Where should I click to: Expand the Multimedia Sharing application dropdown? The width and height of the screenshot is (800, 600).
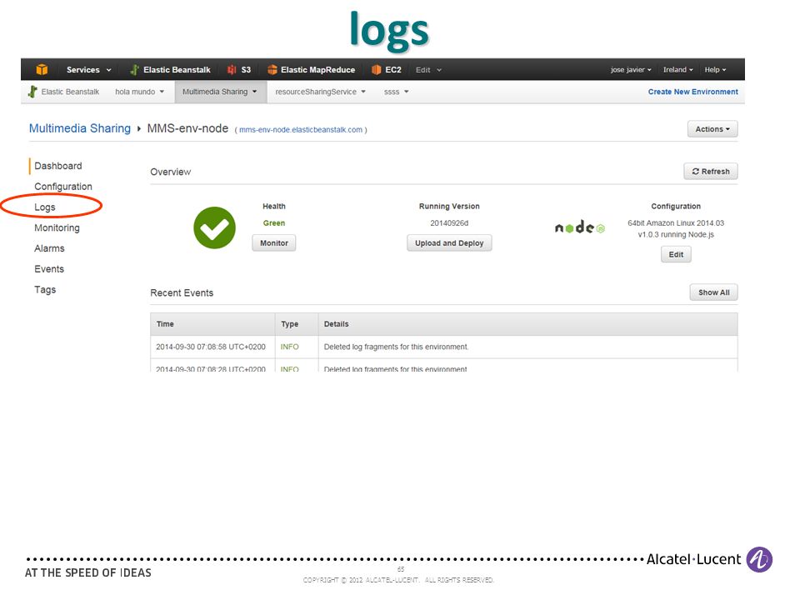pos(220,92)
